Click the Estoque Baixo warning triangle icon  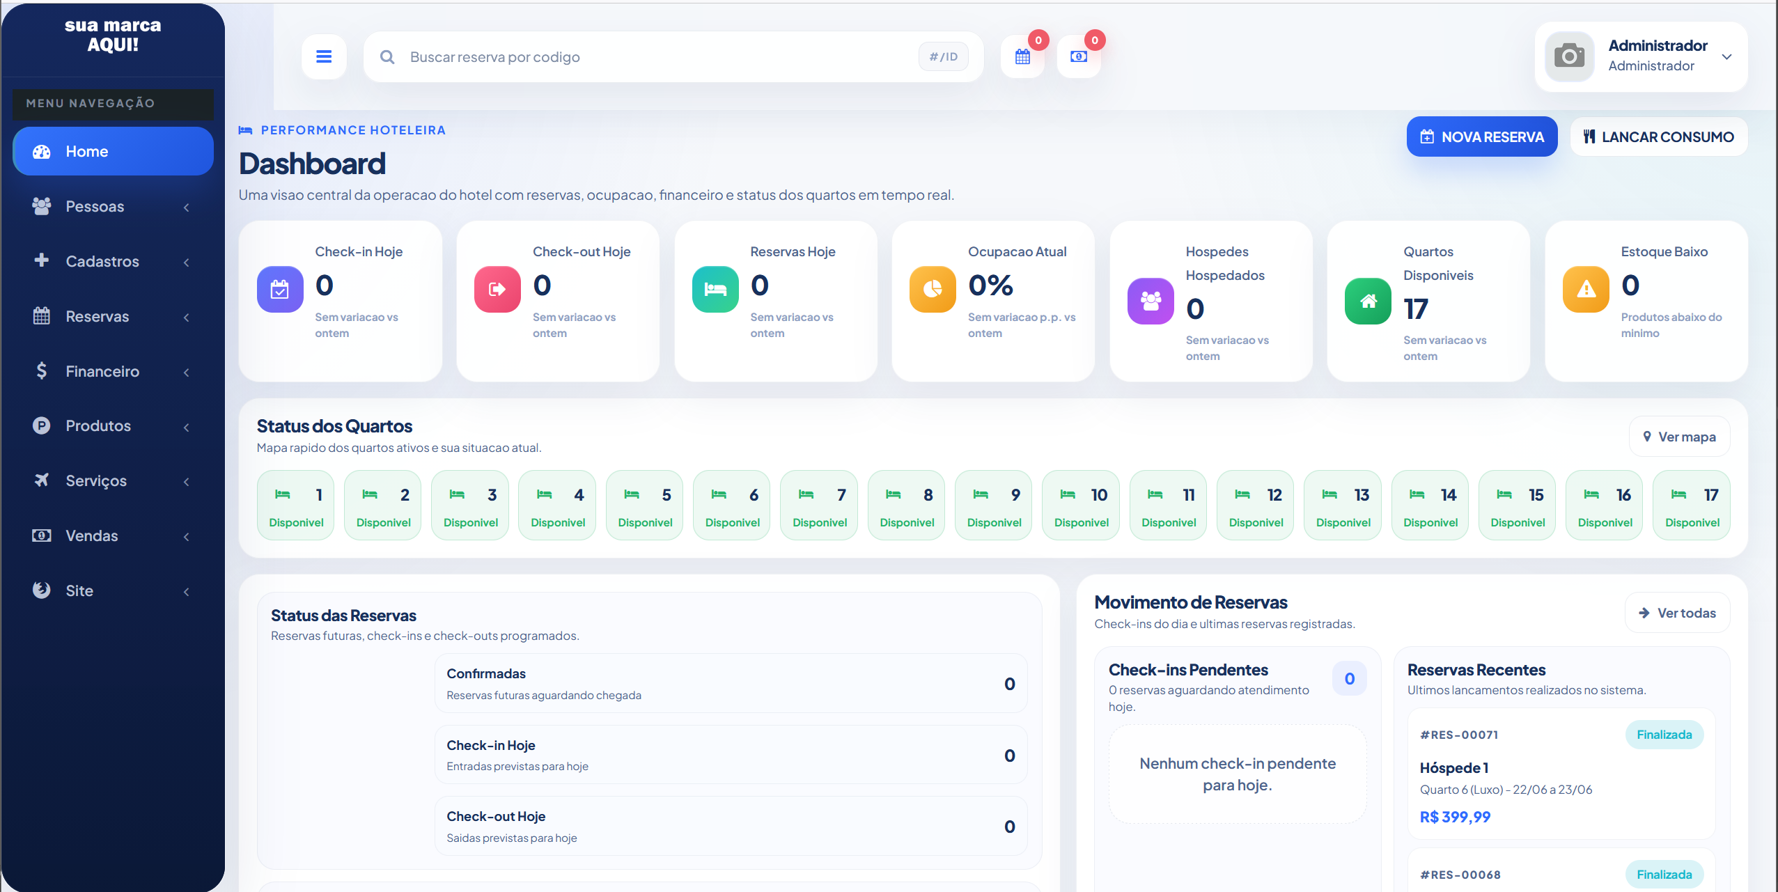1586,289
